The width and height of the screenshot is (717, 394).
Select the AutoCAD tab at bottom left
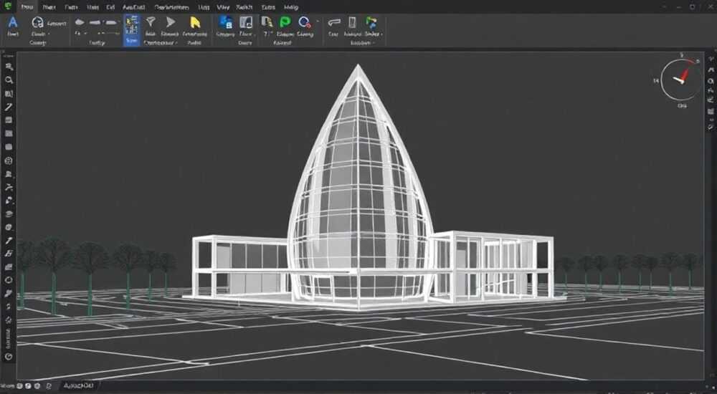point(79,386)
